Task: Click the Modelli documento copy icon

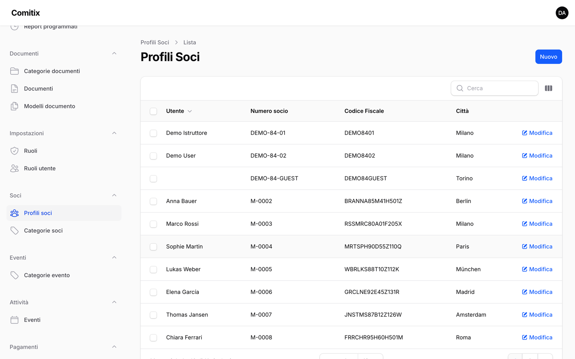Action: point(14,106)
